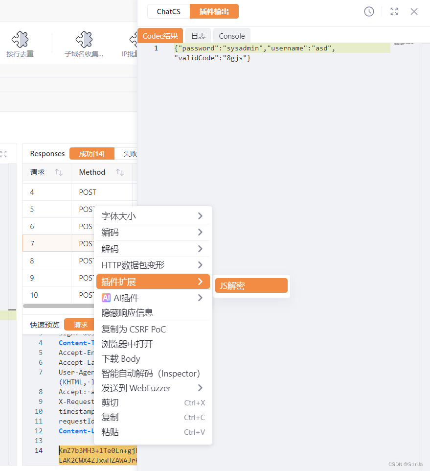This screenshot has width=430, height=471.
Task: Click the minimap in the Codec editor
Action: [404, 44]
